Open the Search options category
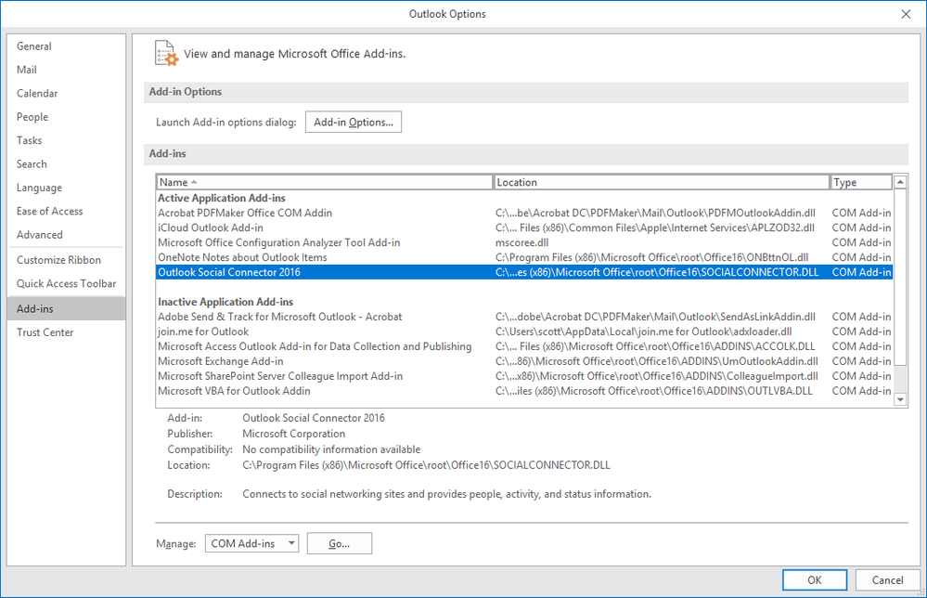This screenshot has height=598, width=927. click(66, 164)
